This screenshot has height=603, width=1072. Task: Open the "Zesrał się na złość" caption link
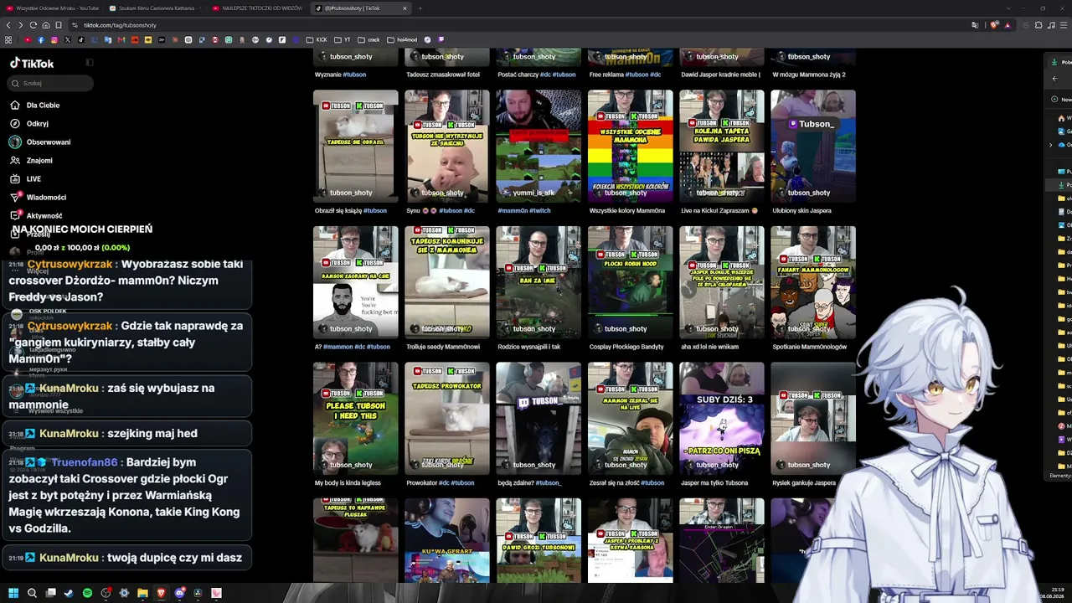pos(615,483)
